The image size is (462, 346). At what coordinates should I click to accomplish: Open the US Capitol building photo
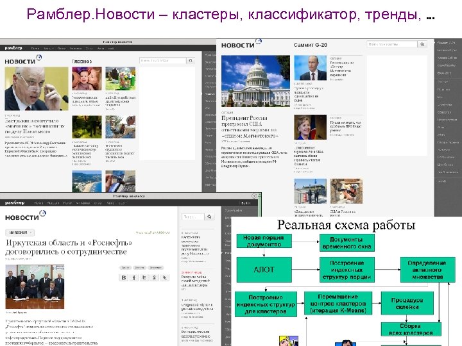tap(255, 81)
